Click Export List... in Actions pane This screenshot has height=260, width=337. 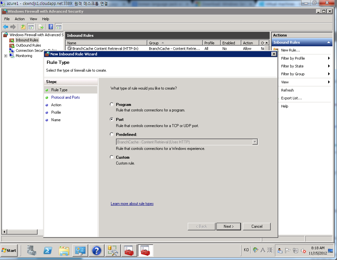click(x=291, y=98)
